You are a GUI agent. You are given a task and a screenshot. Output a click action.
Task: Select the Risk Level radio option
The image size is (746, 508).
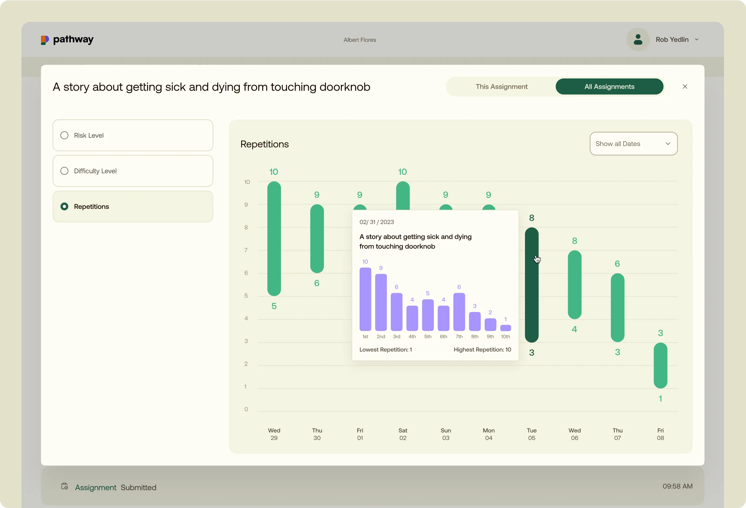65,135
